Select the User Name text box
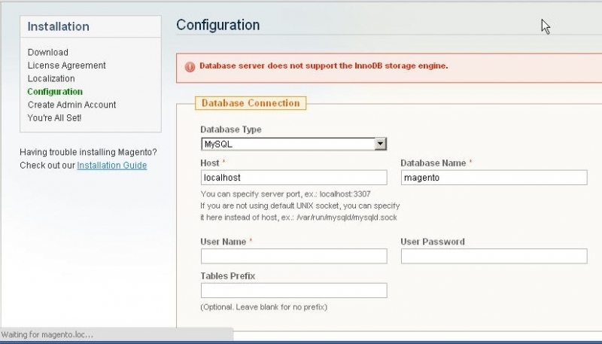 click(293, 257)
